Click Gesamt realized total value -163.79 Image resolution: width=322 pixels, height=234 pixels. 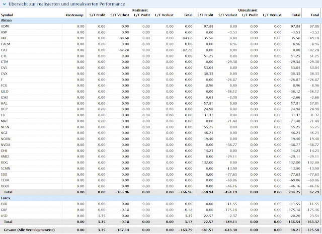(185, 229)
